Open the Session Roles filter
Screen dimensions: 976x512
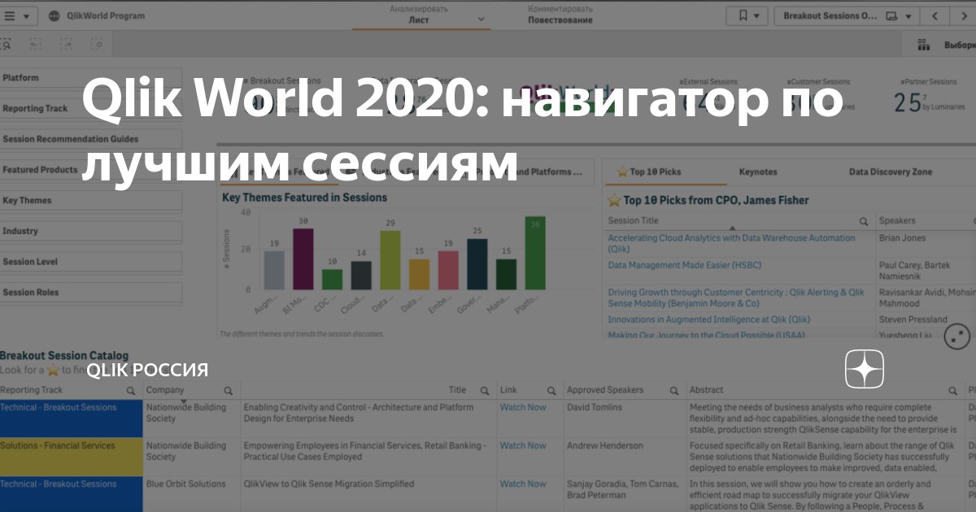[90, 293]
